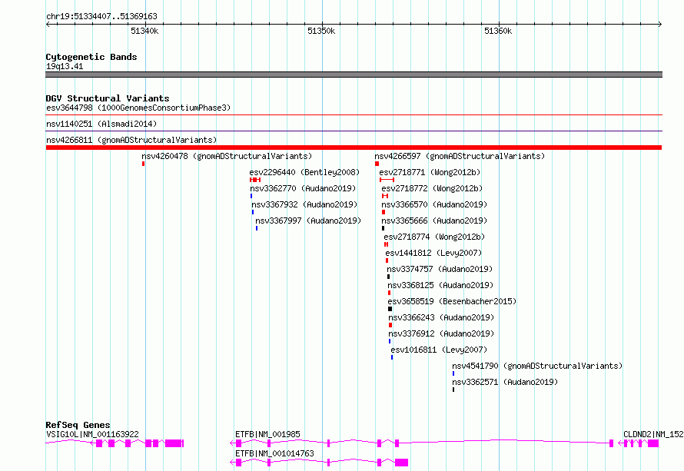The width and height of the screenshot is (684, 471).
Task: Select the esv2718772 Wong2012b variant label
Action: pyautogui.click(x=432, y=188)
